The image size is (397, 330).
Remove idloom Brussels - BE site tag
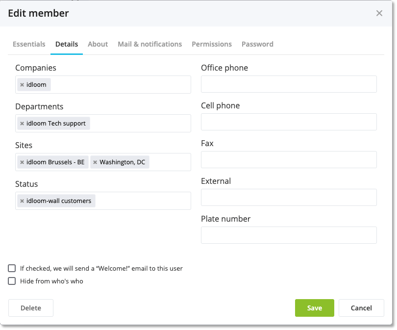point(22,162)
